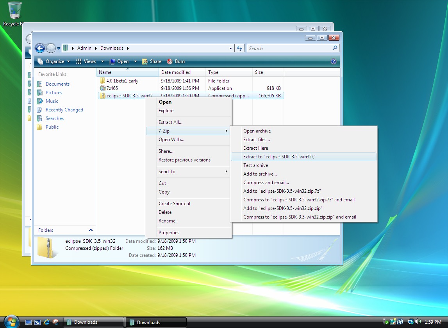Select Extract to "eclipse-SDK-3.5-win32\"
The image size is (448, 328).
[303, 157]
